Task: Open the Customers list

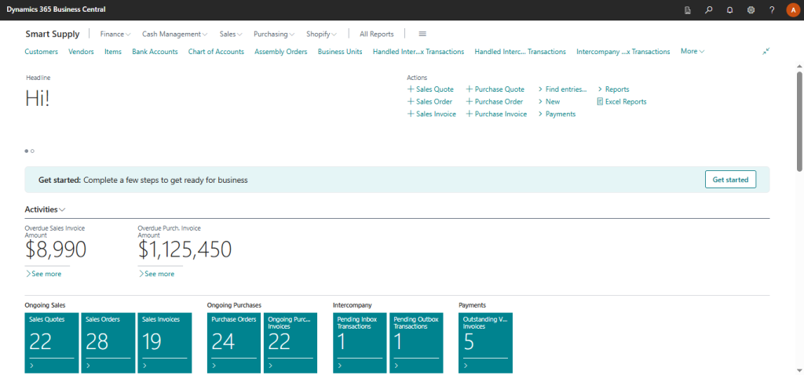Action: [x=41, y=51]
